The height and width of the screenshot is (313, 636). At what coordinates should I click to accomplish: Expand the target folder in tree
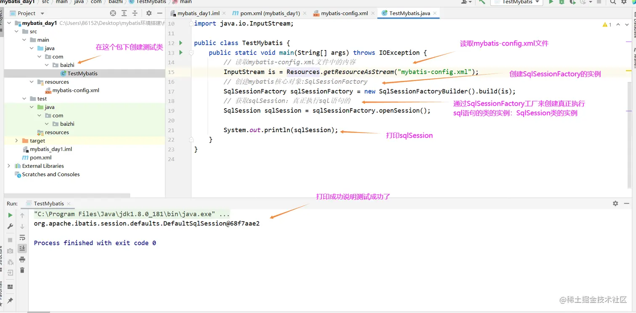coord(16,141)
